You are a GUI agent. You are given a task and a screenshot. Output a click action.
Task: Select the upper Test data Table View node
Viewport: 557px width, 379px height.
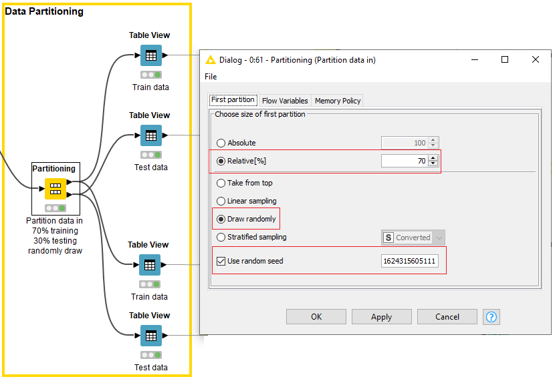point(151,135)
